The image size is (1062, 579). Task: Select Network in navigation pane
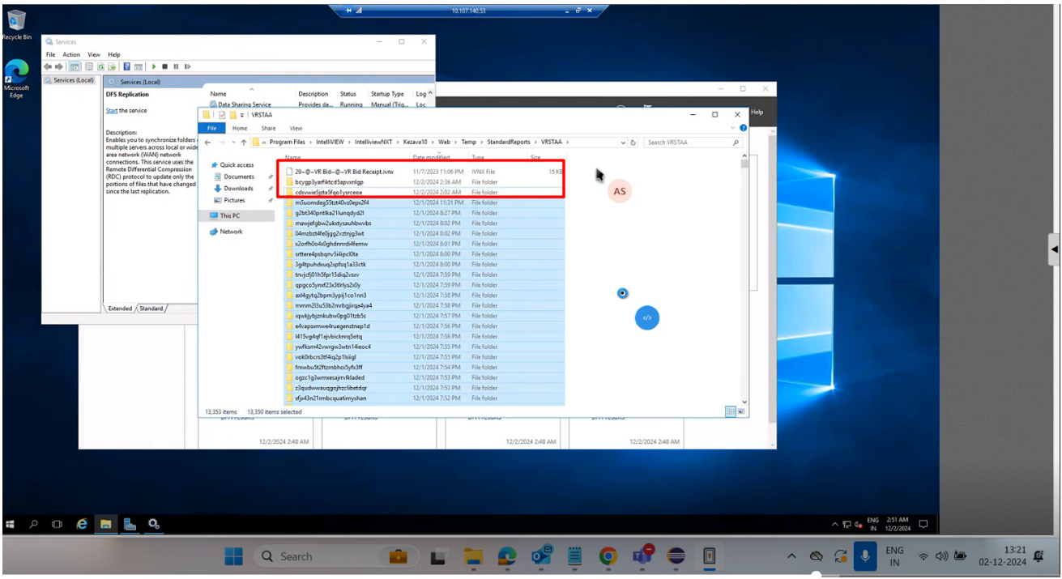231,232
